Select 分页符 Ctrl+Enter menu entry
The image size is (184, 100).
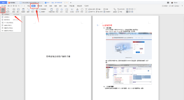pyautogui.click(x=11, y=14)
